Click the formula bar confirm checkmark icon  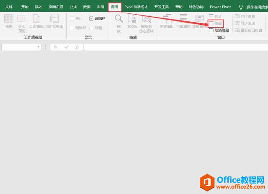(x=67, y=47)
